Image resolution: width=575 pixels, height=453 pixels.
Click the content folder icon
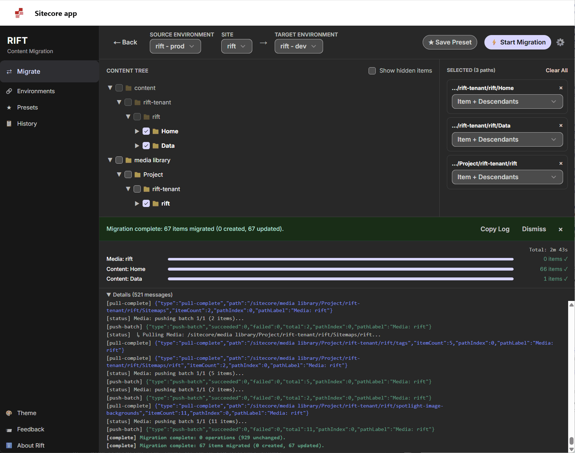click(128, 88)
